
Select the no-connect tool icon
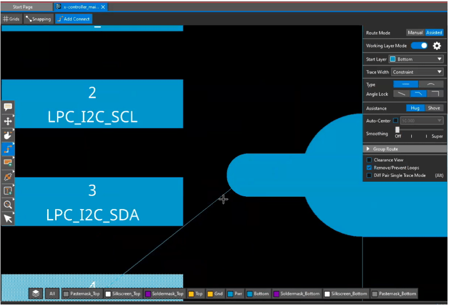[x=8, y=177]
